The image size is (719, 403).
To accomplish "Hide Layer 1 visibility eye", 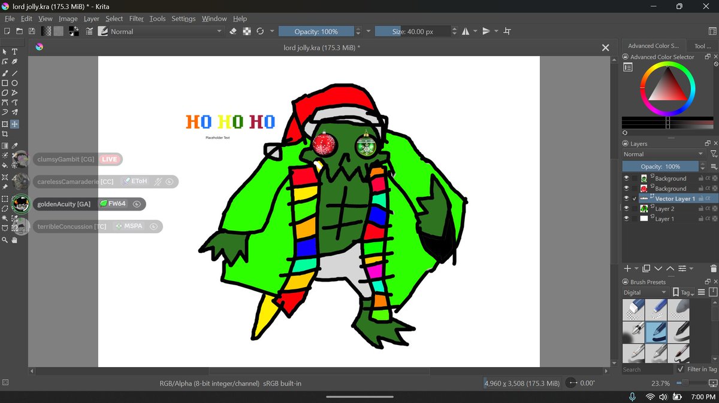I will (x=627, y=219).
